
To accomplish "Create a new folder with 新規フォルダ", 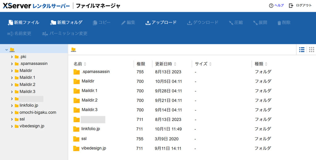I will [x=53, y=23].
